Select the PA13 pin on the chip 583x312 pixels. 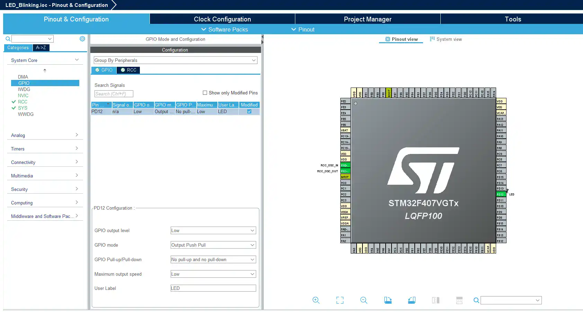coord(501,119)
